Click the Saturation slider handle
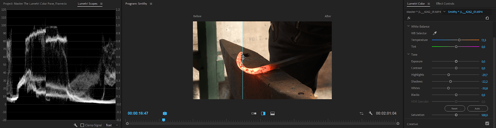The height and width of the screenshot is (128, 496). 456,115
